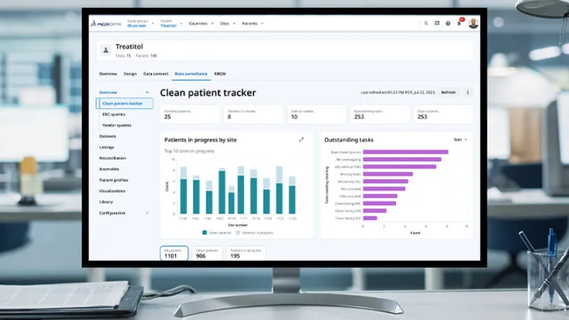Screen dimensions: 569x320
Task: Open Datasets in sidebar
Action: tap(107, 137)
